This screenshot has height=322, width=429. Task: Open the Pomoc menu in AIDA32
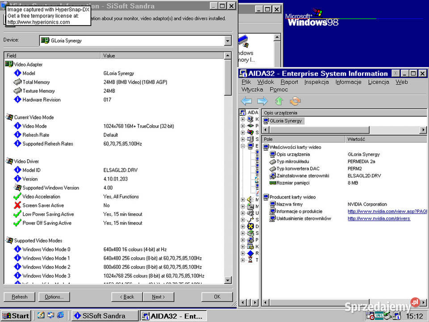tap(279, 89)
